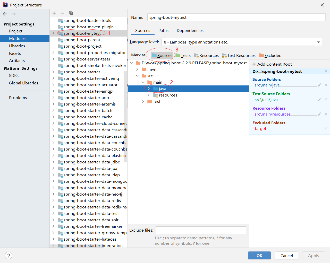
Task: Click the module Name input field
Action: pos(236,17)
